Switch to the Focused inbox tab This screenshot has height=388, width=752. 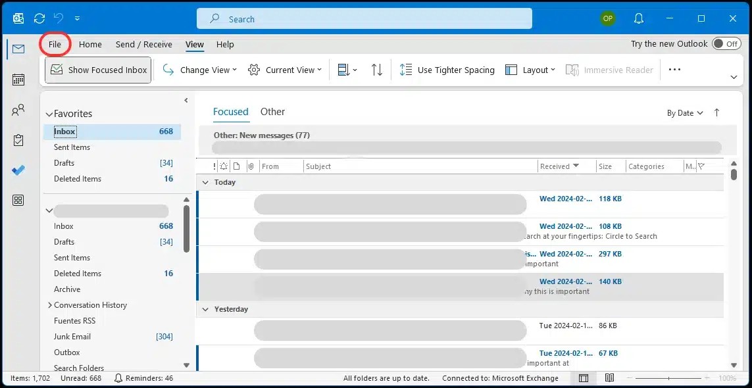231,112
